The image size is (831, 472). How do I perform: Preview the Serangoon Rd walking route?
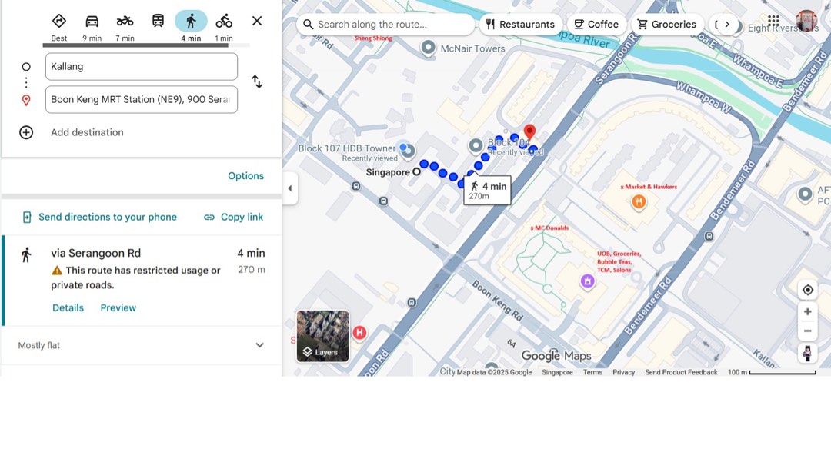[118, 307]
